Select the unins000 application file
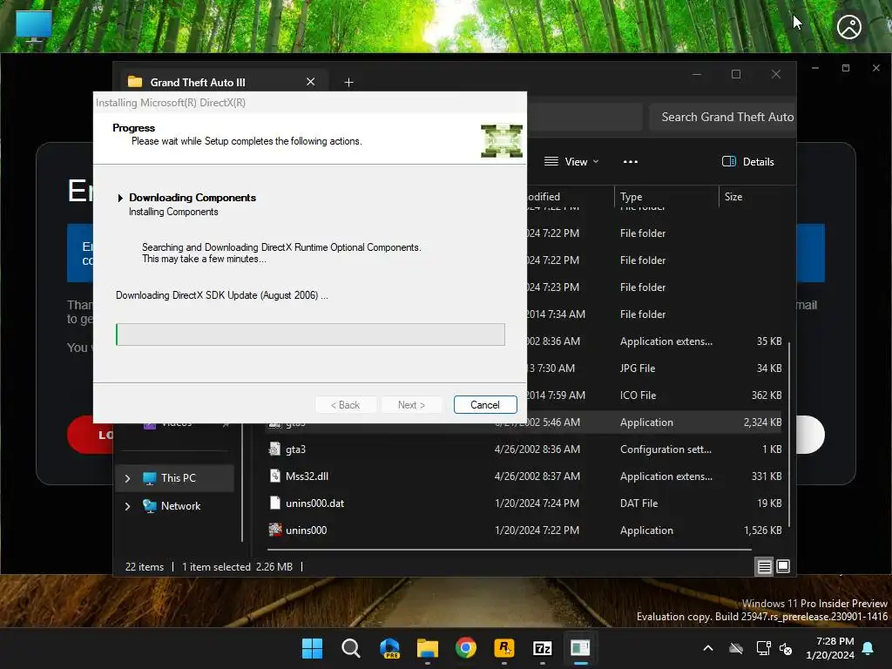 [524, 530]
